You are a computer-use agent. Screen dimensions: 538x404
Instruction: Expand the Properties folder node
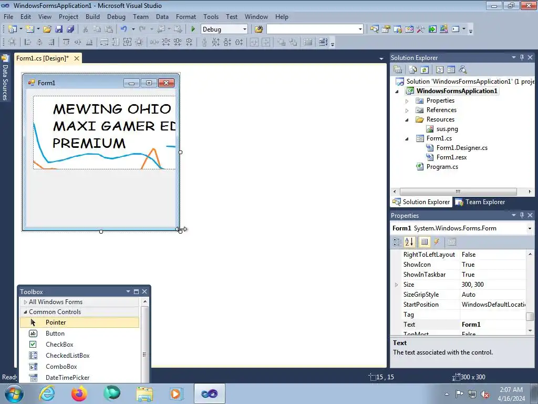[x=407, y=101]
